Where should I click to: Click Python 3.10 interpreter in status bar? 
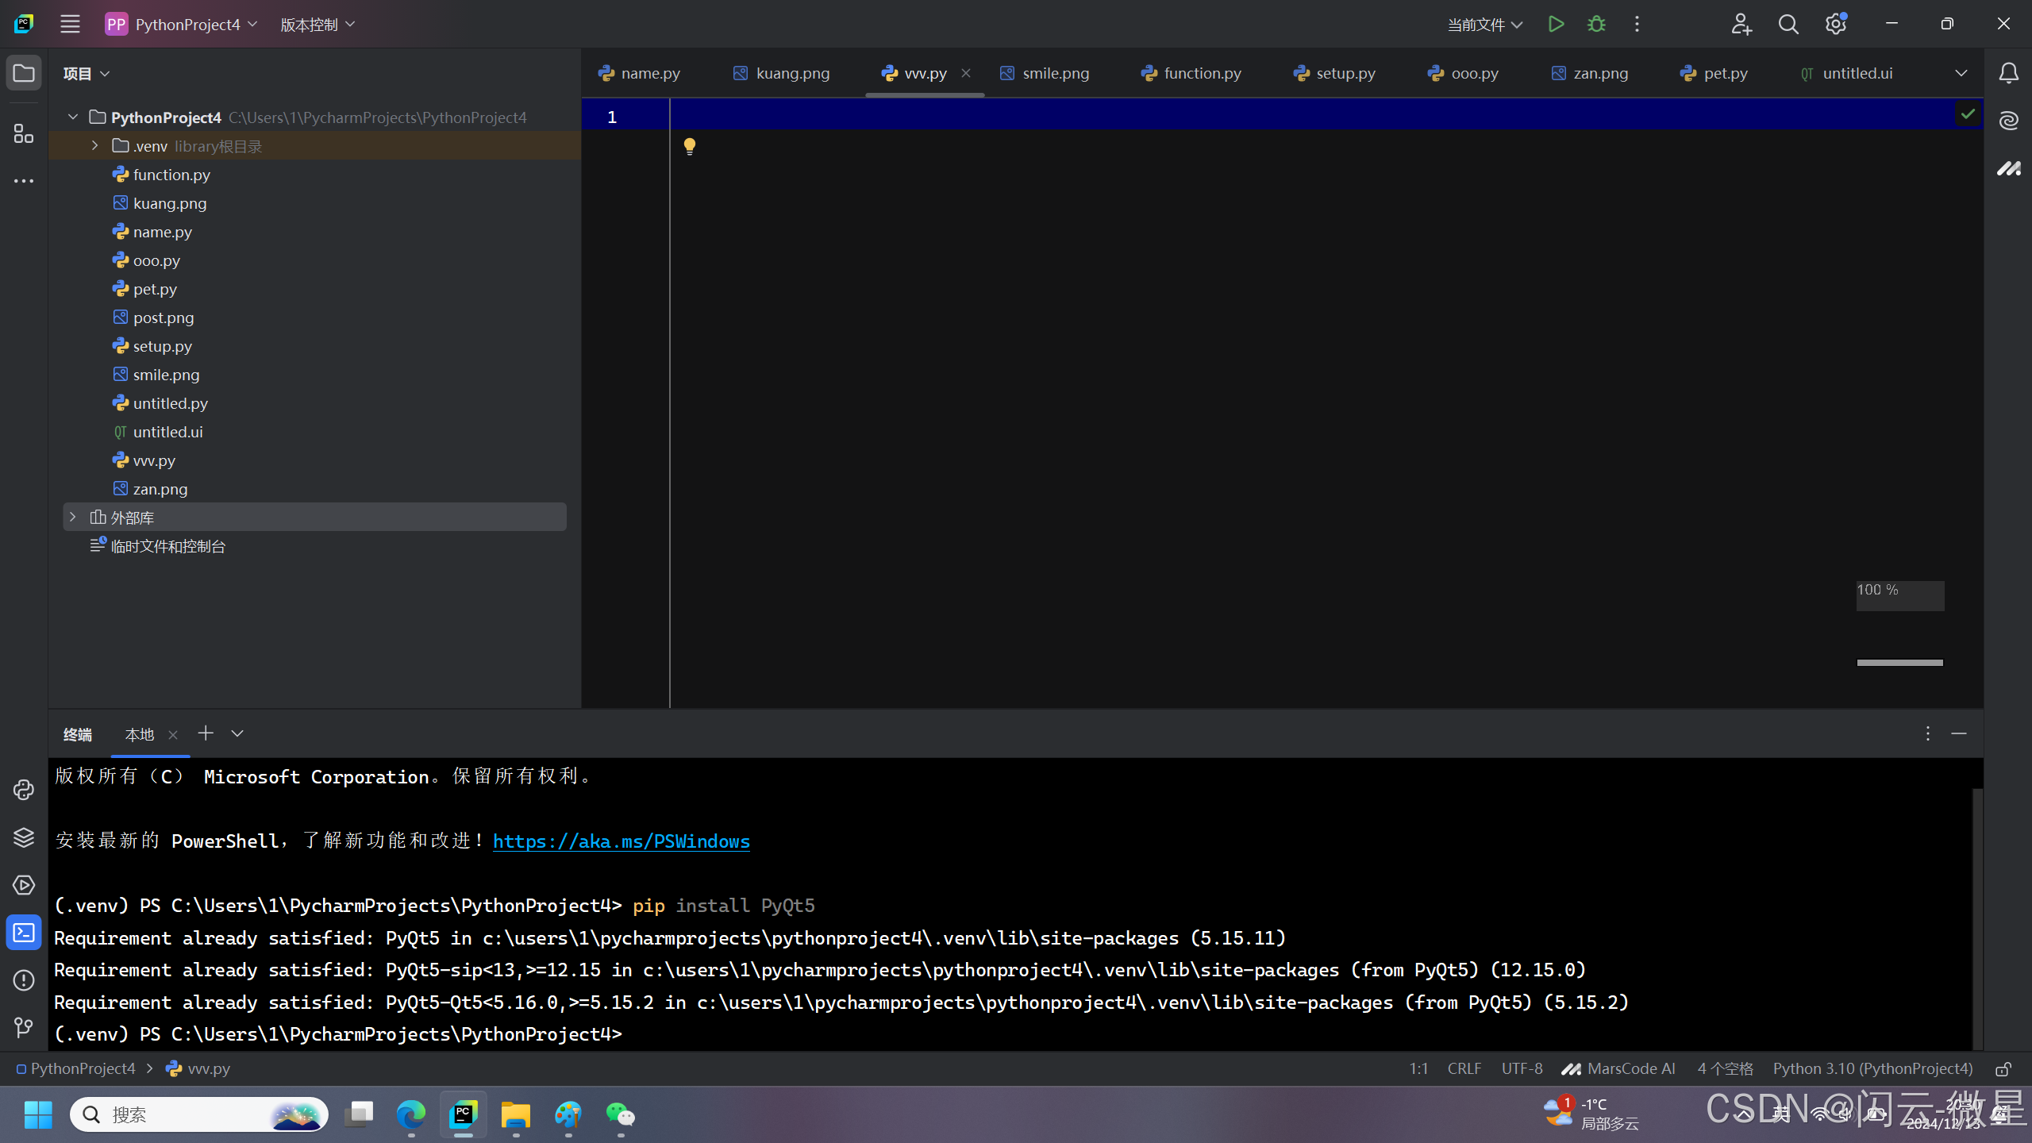click(1872, 1069)
